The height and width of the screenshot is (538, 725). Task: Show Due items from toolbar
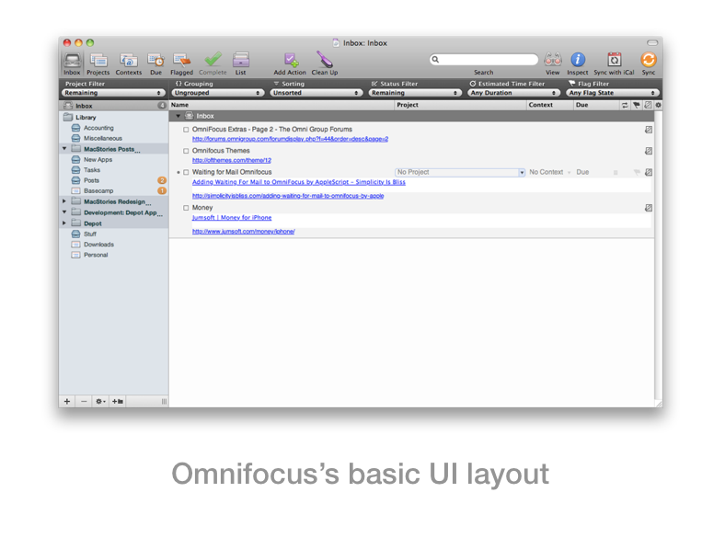[x=155, y=63]
